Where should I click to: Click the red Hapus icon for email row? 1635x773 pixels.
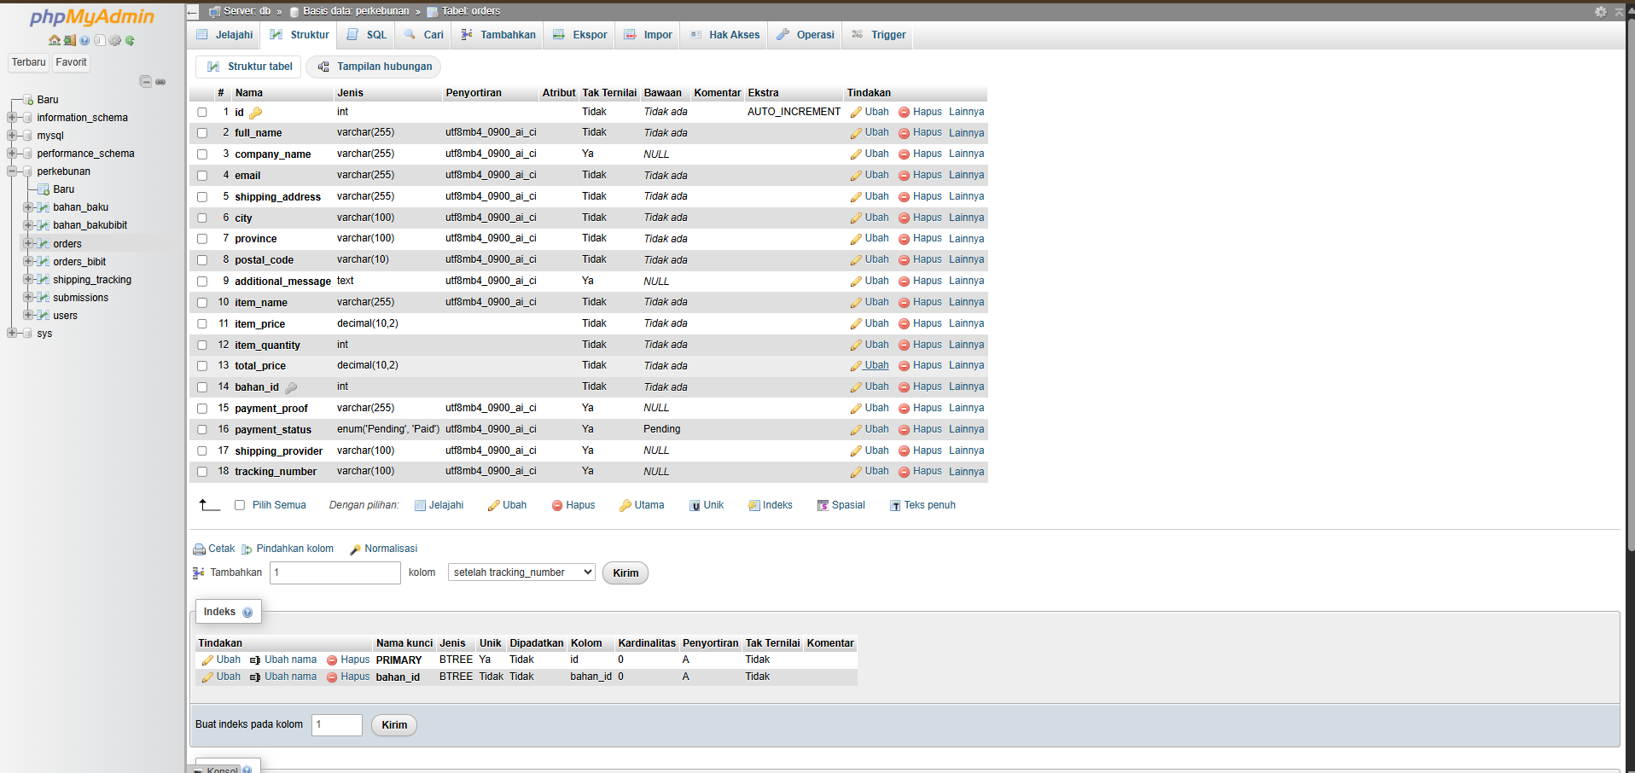[x=904, y=176]
